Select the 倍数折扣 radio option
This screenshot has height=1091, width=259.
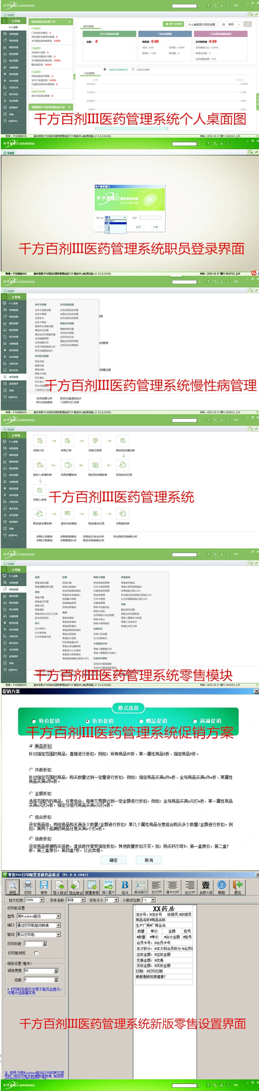tap(31, 839)
